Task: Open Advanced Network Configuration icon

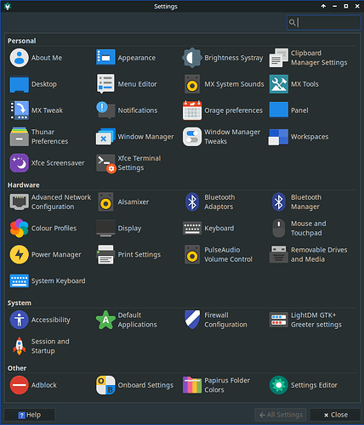Action: [19, 202]
